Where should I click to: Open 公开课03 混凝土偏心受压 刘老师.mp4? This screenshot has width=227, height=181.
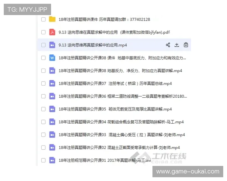122,135
